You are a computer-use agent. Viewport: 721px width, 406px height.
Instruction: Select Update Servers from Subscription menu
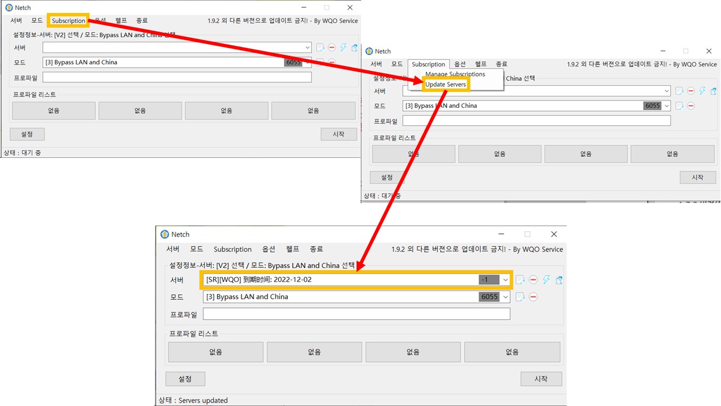pos(446,85)
